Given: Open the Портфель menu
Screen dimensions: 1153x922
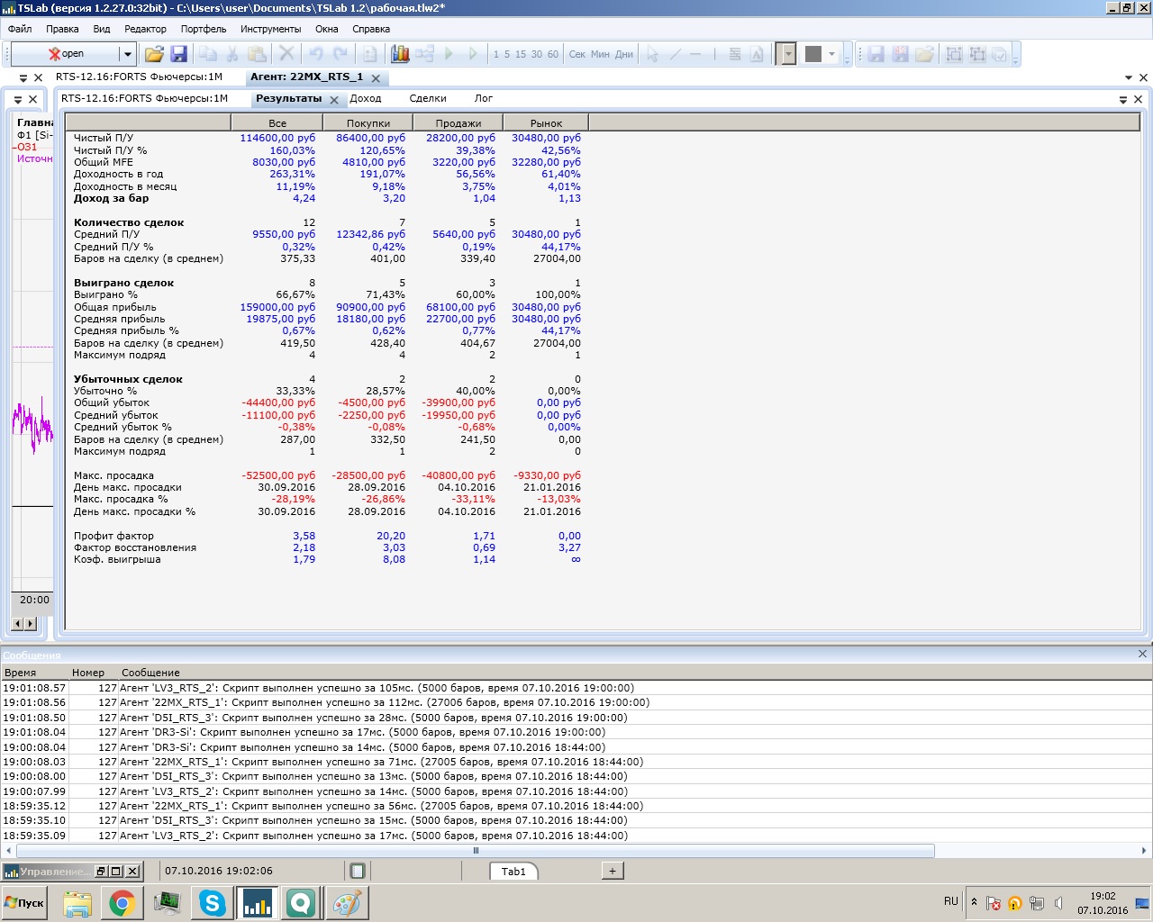Looking at the screenshot, I should [204, 29].
